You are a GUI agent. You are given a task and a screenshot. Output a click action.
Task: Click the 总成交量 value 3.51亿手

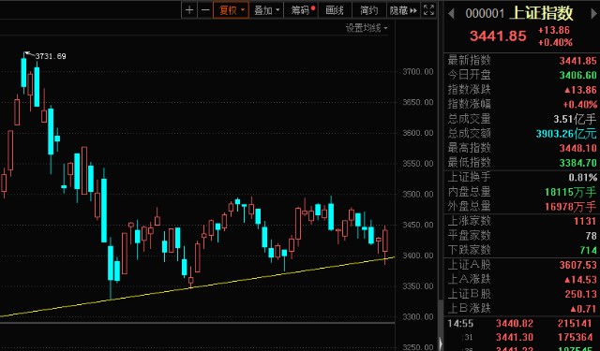tap(575, 119)
